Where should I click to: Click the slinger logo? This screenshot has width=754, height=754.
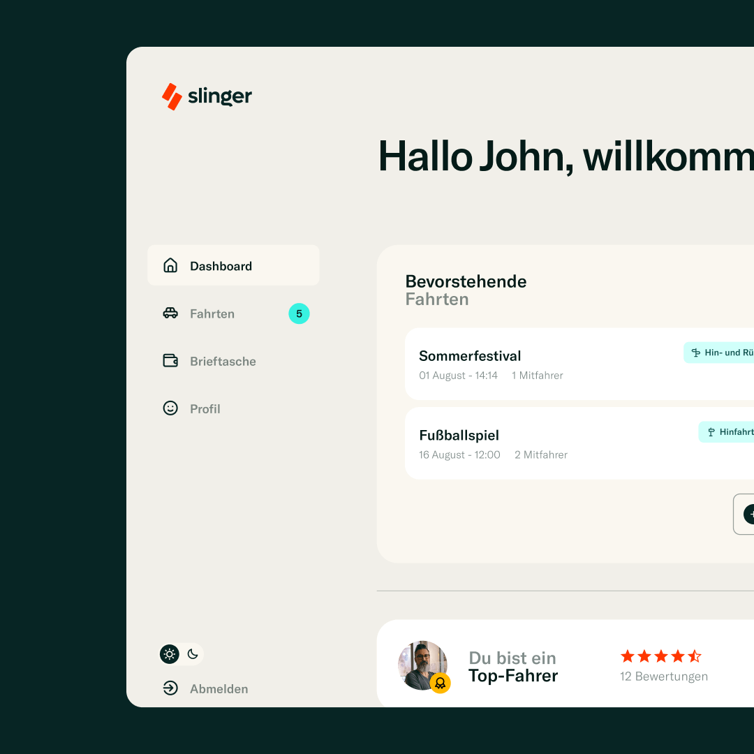click(207, 96)
